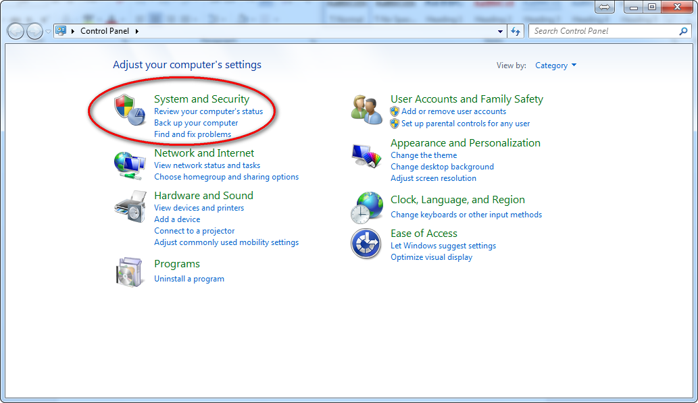Open the Clock, Language, and Region globe-clock icon
Viewport: 698px width, 403px height.
(366, 207)
